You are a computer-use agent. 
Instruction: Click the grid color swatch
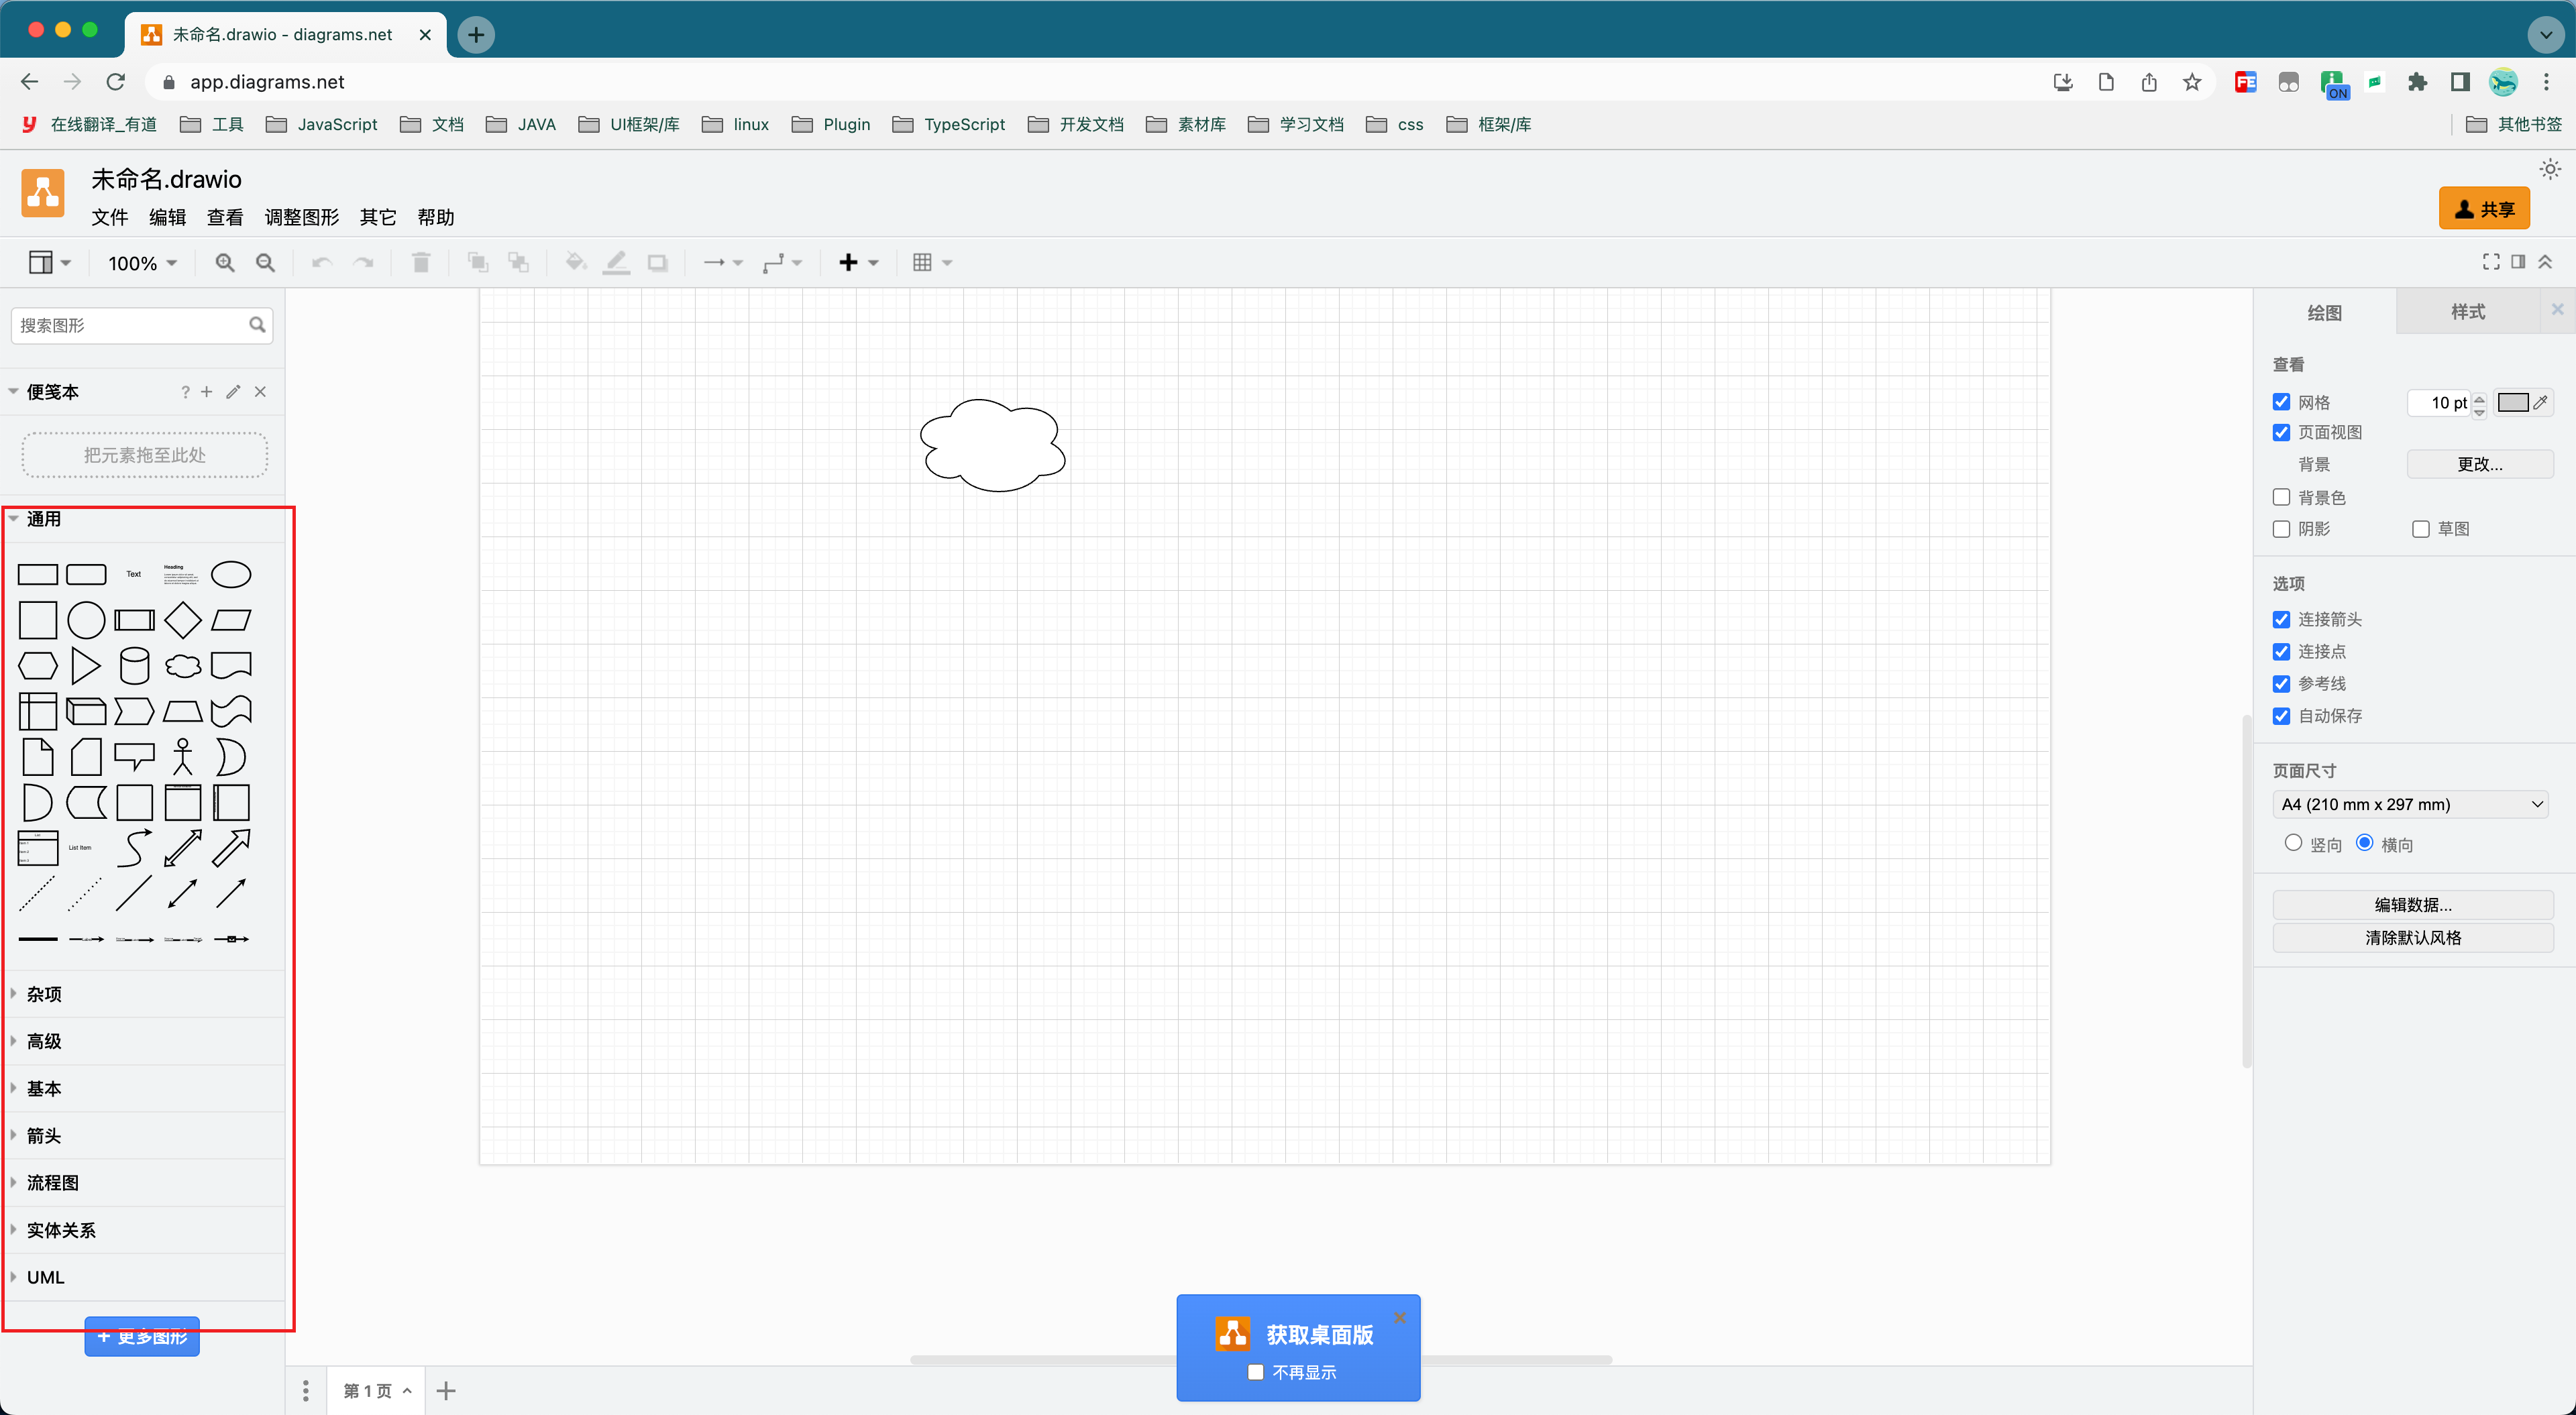pos(2512,402)
